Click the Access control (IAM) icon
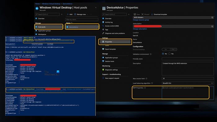This screenshot has height=122, width=217. [103, 26]
